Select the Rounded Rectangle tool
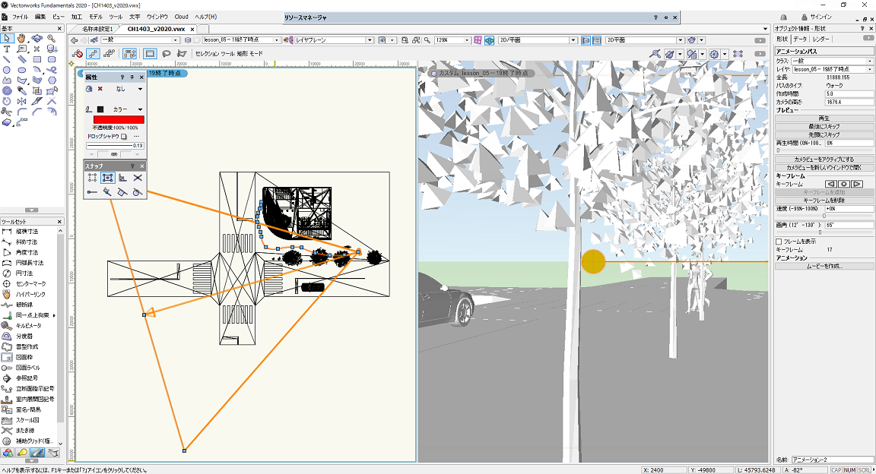 pos(52,59)
